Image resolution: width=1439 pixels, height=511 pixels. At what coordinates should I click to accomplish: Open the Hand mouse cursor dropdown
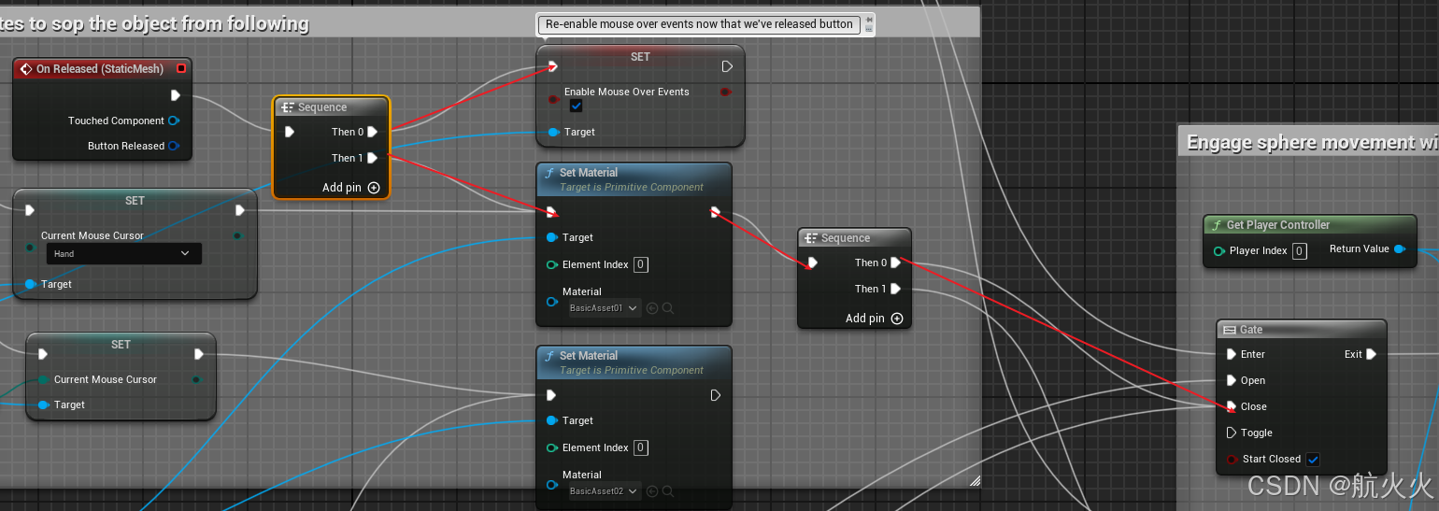[124, 253]
